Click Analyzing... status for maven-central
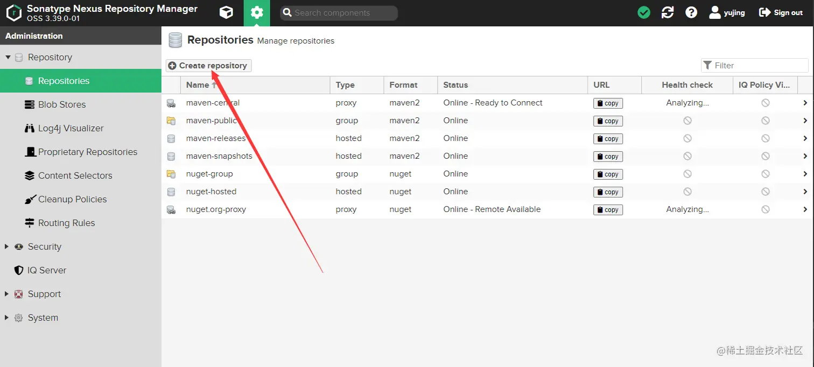Image resolution: width=814 pixels, height=367 pixels. point(687,103)
